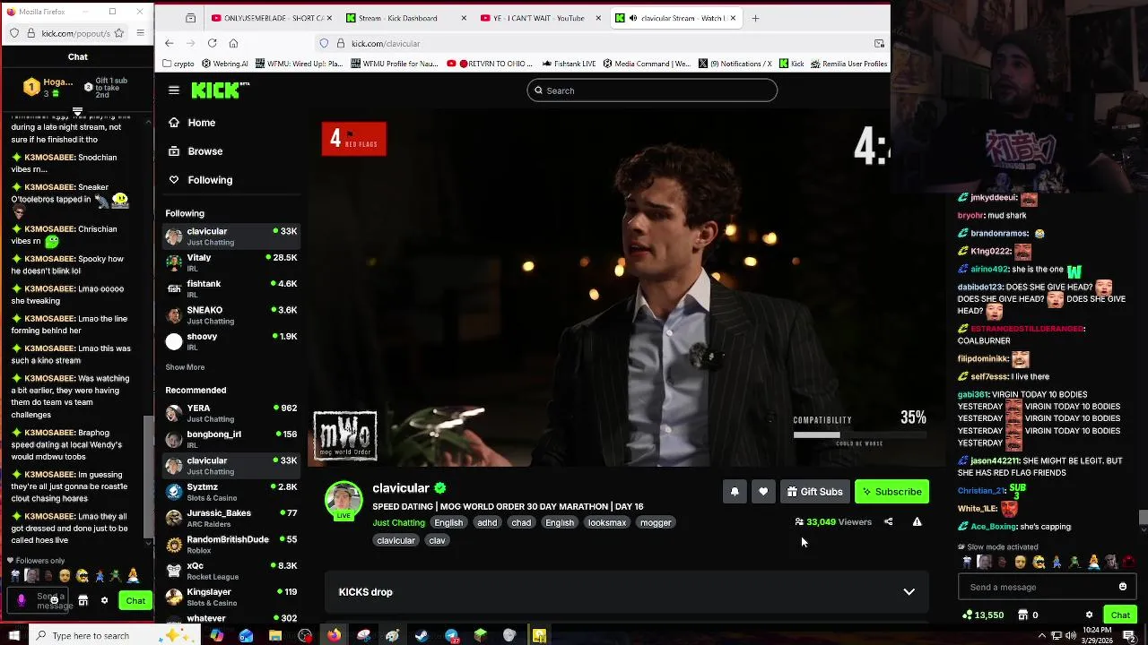Open Kingslayer channel in Recommended list
Image resolution: width=1148 pixels, height=645 pixels.
coord(230,597)
